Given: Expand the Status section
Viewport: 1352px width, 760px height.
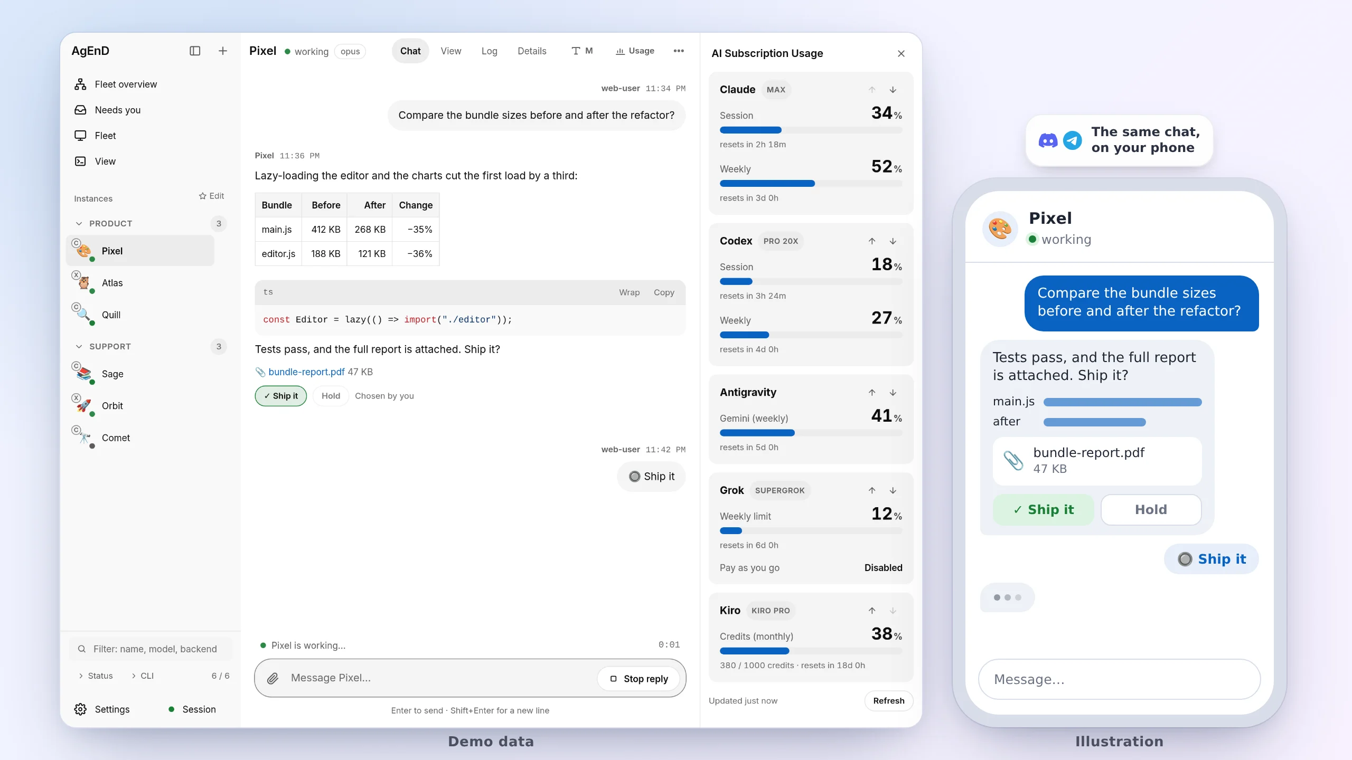Looking at the screenshot, I should (x=96, y=676).
